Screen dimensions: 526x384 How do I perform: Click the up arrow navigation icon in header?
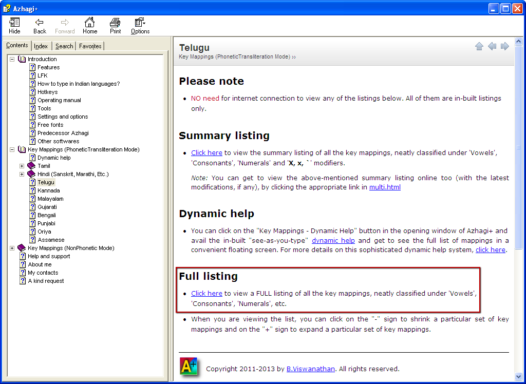tap(479, 47)
